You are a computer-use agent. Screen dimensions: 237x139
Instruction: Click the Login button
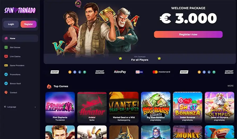click(11, 24)
